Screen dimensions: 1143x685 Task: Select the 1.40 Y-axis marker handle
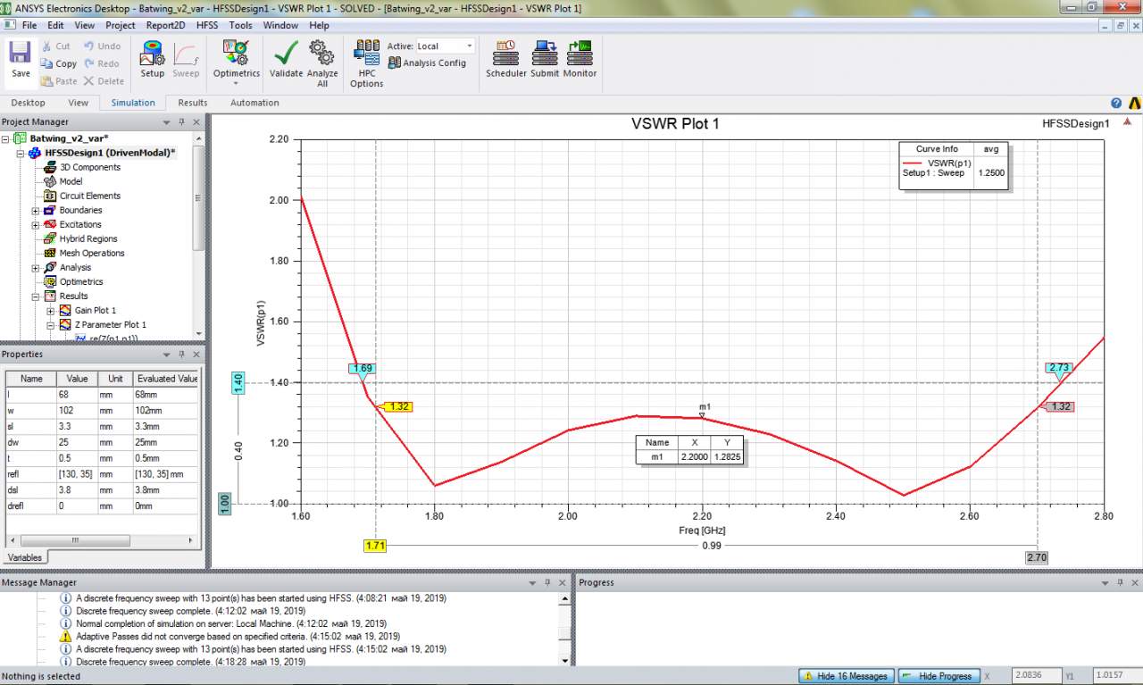(238, 382)
